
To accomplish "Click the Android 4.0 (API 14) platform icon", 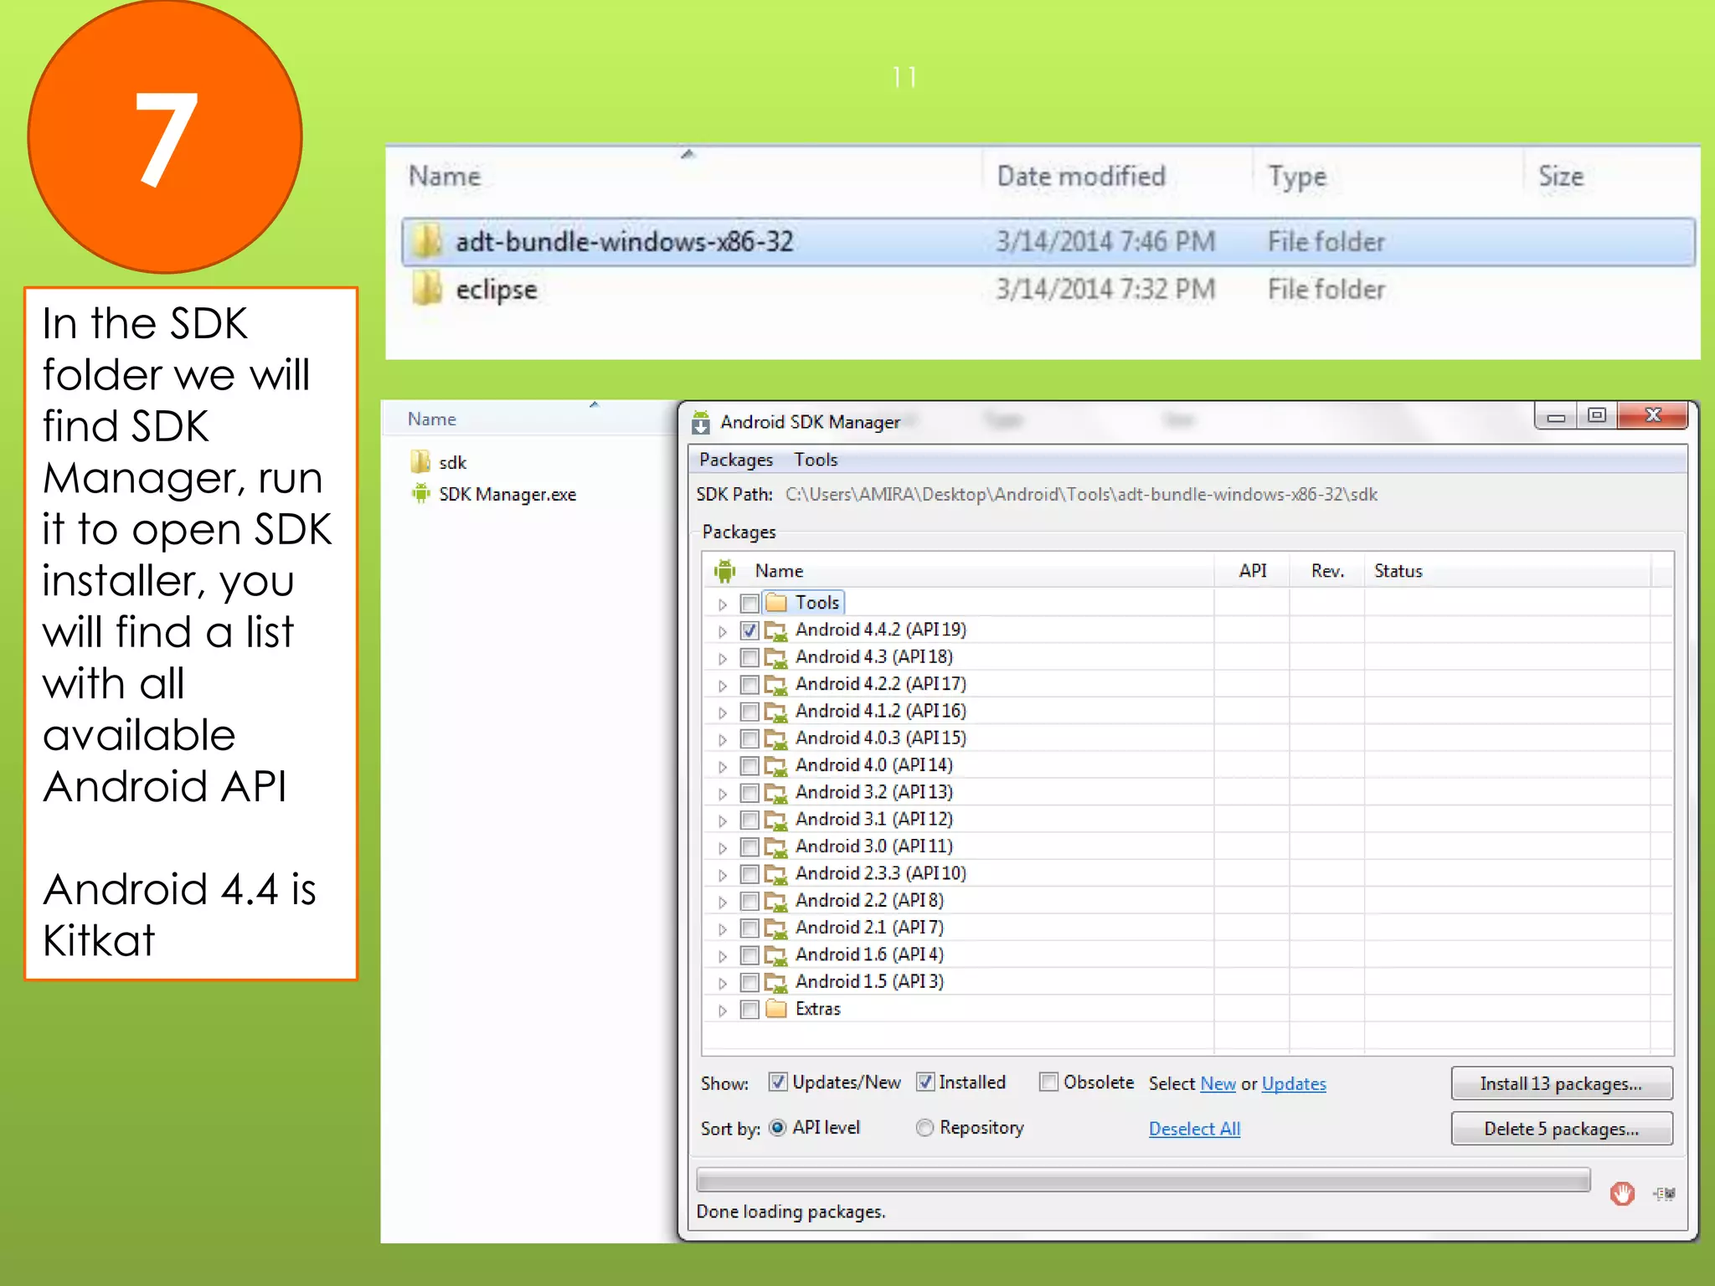I will 776,766.
